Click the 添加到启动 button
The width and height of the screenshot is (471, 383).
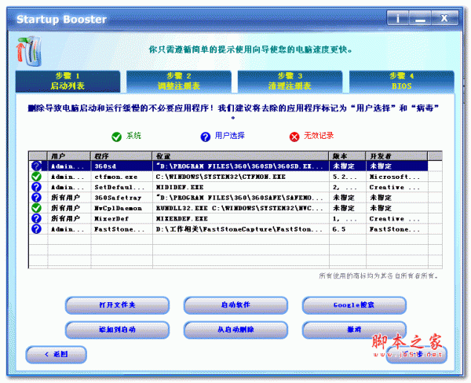[x=117, y=330]
